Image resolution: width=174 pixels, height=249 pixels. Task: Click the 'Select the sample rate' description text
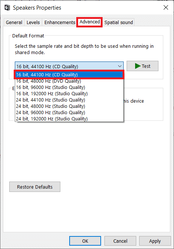(x=84, y=49)
